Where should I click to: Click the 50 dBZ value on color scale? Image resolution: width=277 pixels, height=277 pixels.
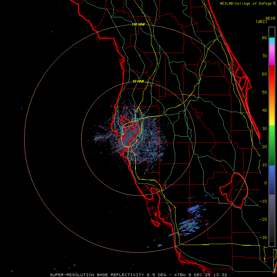264,92
